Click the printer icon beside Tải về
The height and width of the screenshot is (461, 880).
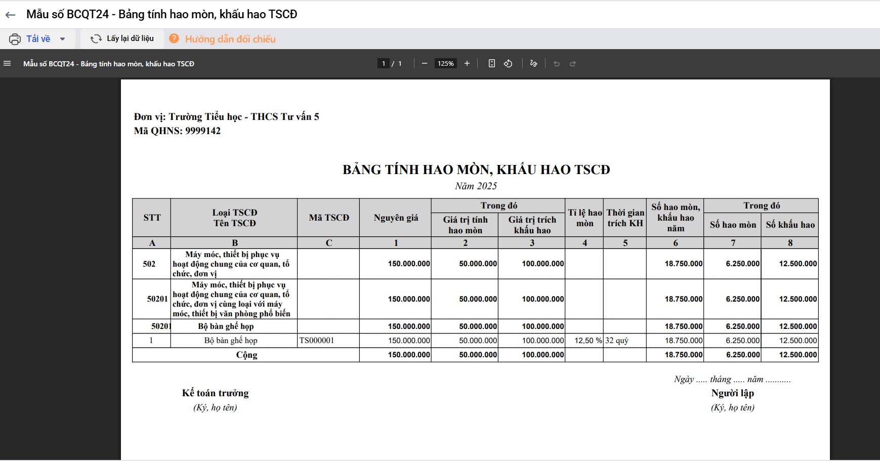[15, 39]
